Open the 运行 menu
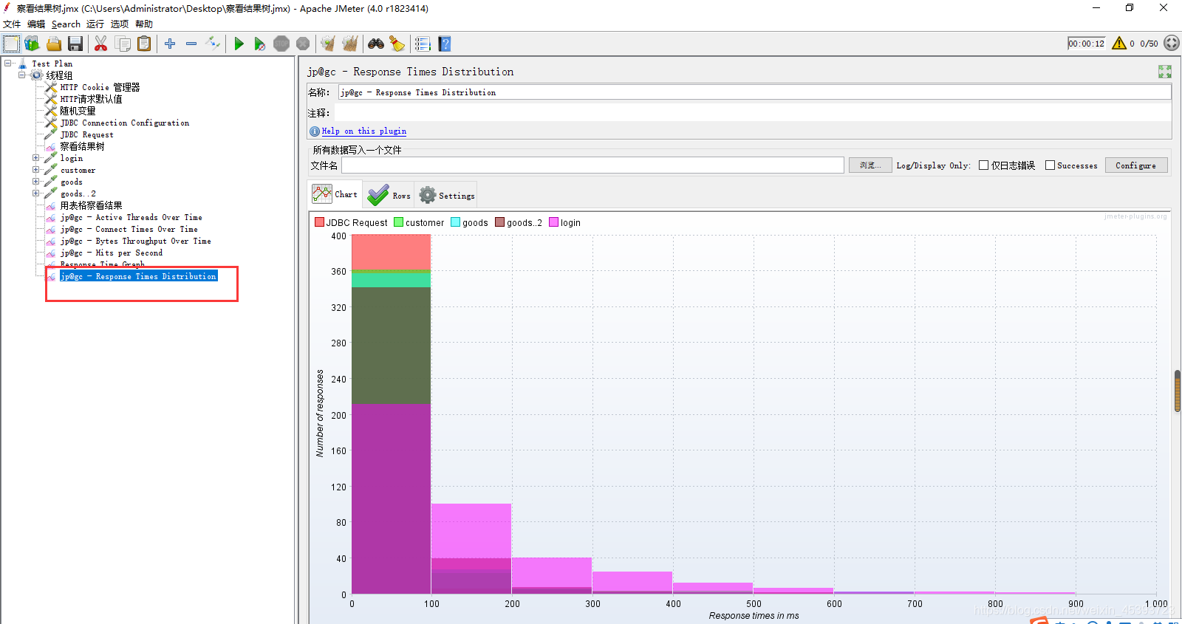The width and height of the screenshot is (1182, 624). click(95, 24)
